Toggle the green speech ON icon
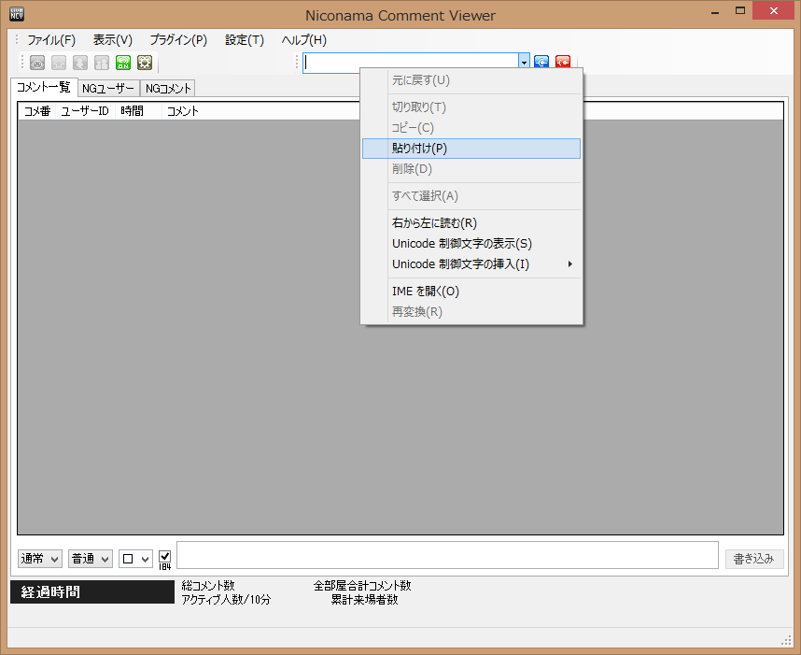 [123, 63]
